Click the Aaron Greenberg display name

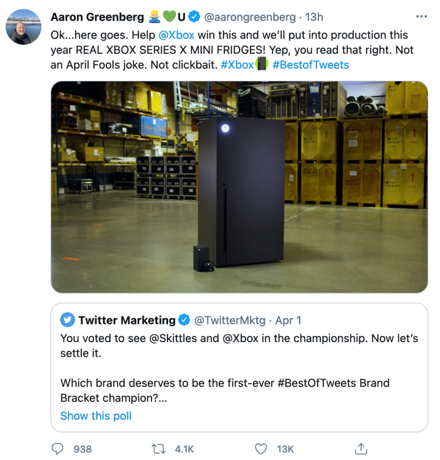tap(97, 16)
